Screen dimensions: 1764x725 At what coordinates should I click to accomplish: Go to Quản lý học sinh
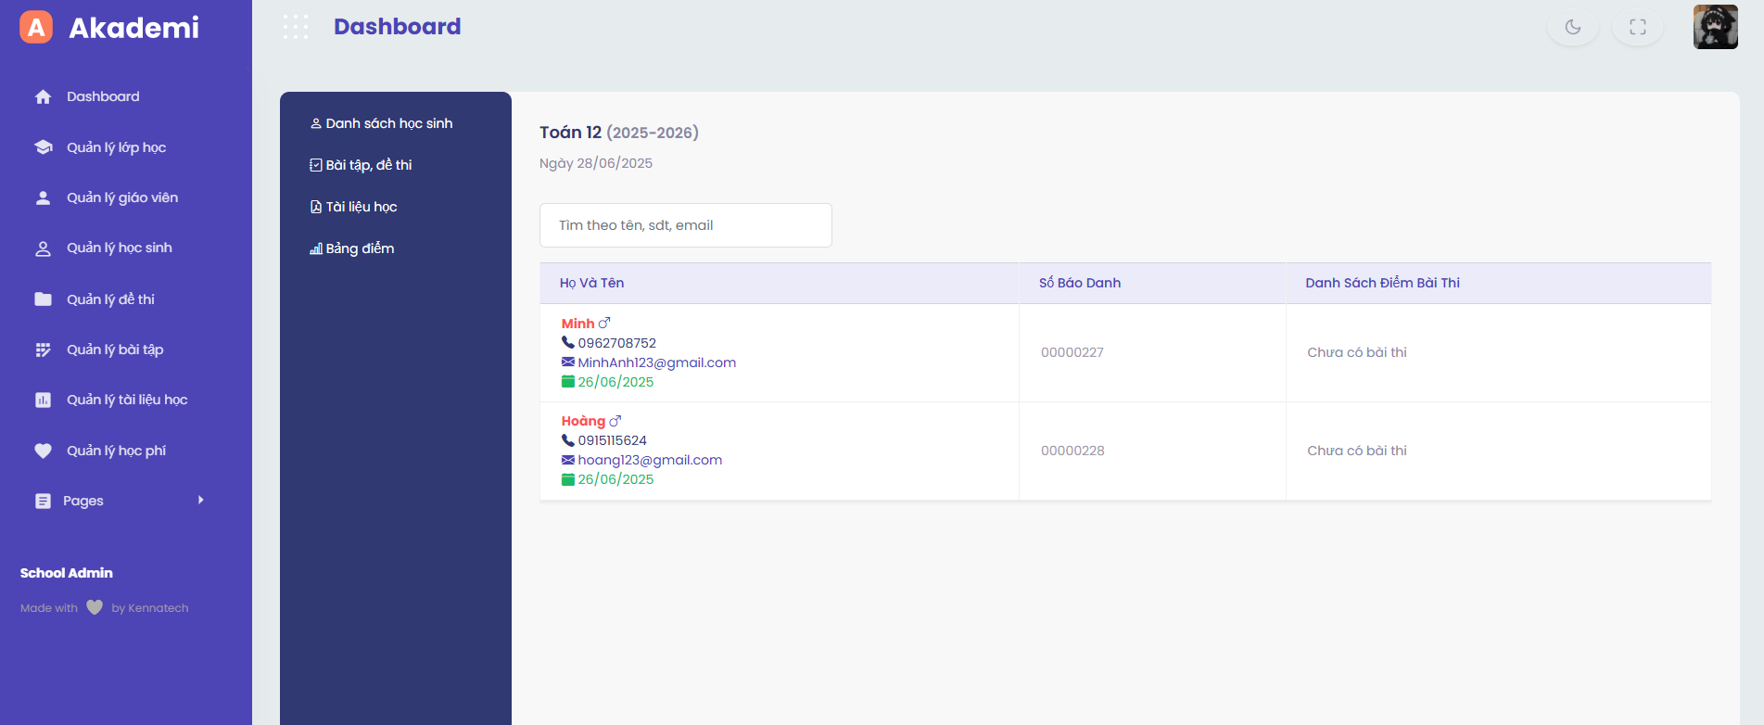[119, 248]
